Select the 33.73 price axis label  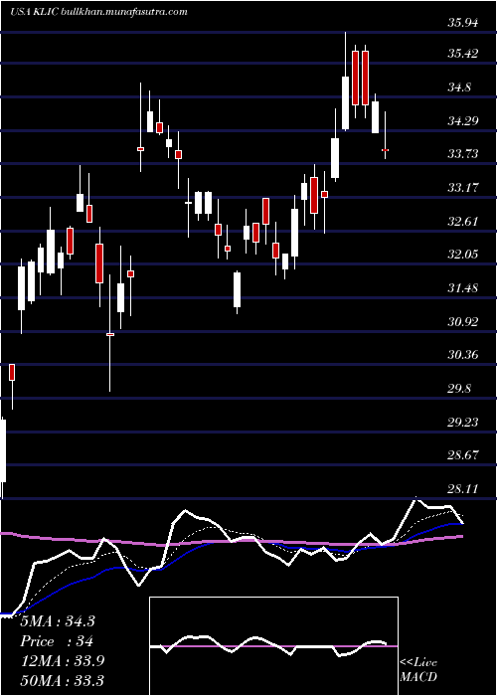coord(463,154)
